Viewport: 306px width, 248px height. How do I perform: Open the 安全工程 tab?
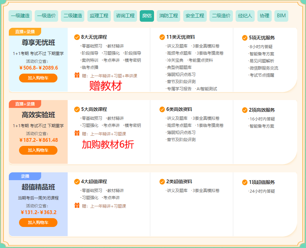tap(195, 16)
